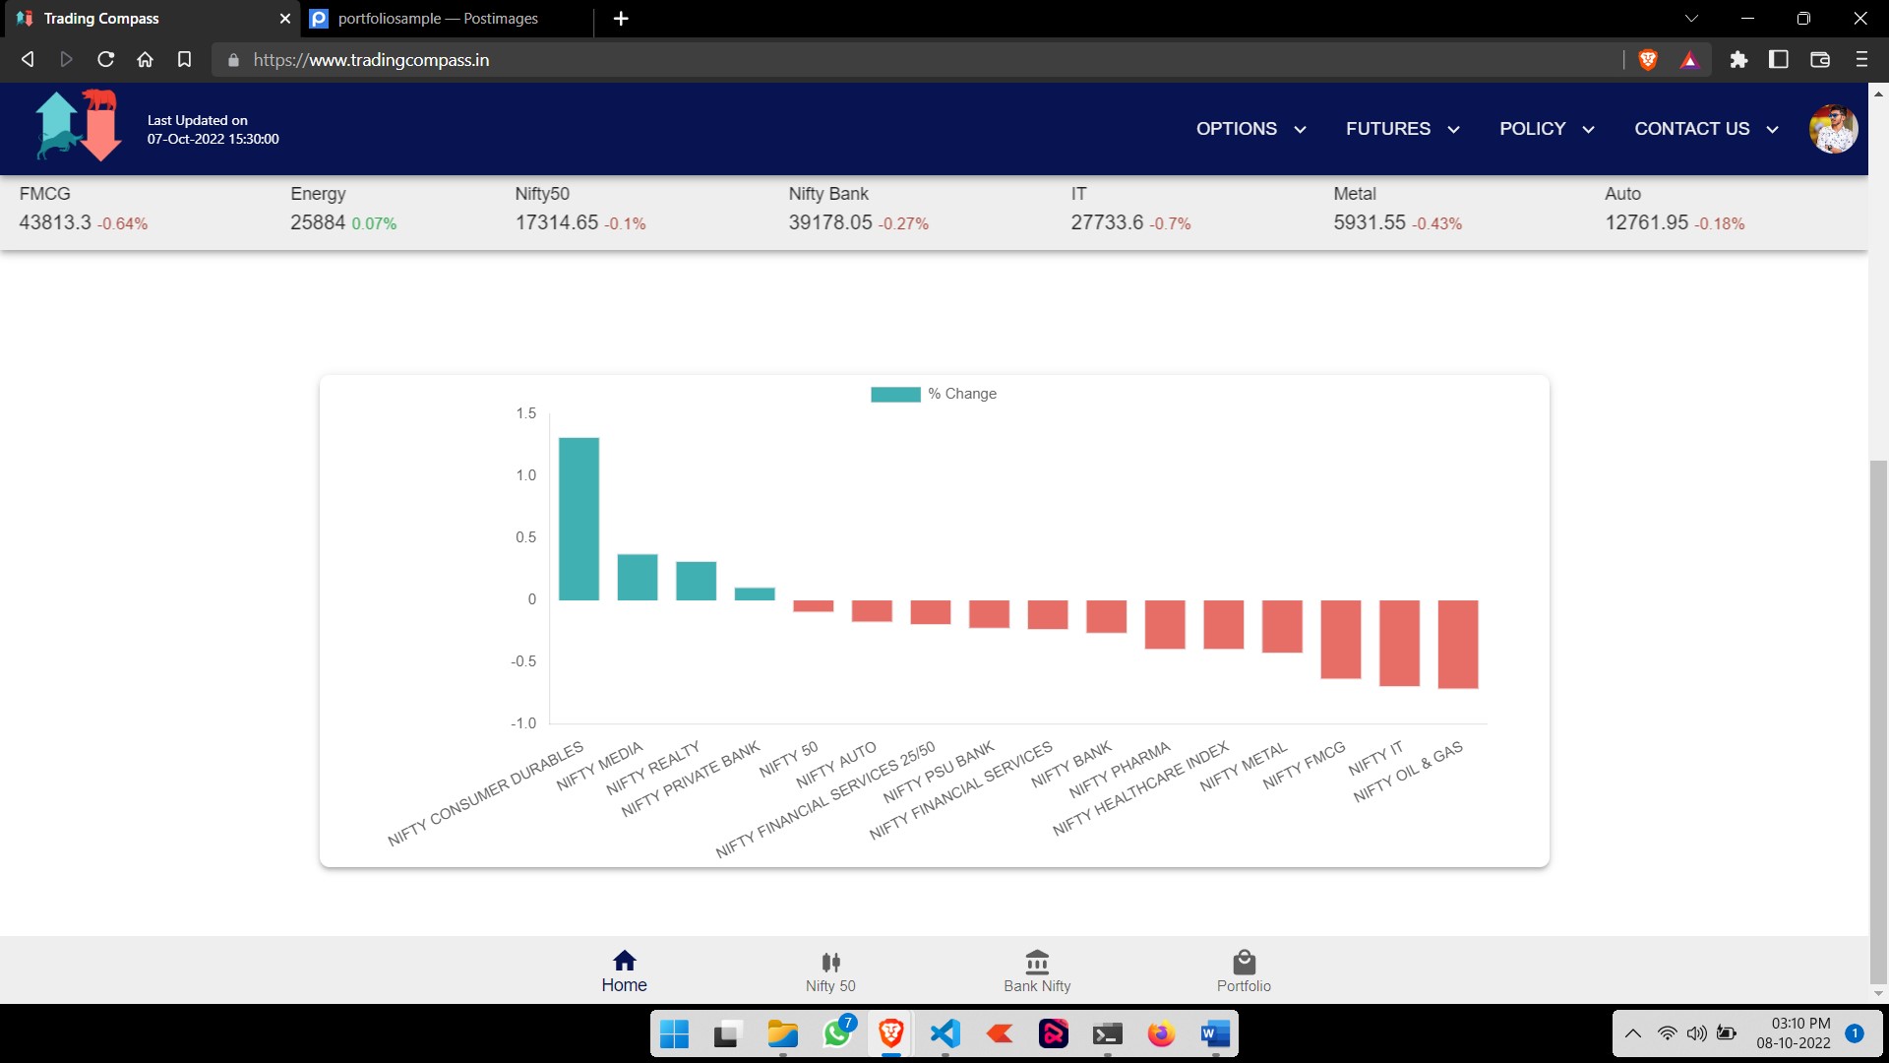Image resolution: width=1889 pixels, height=1063 pixels.
Task: Expand the FUTURES dropdown menu
Action: (x=1402, y=129)
